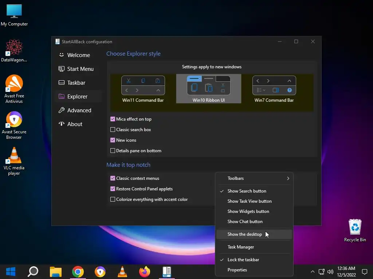Image resolution: width=373 pixels, height=279 pixels.
Task: Open File Explorer from the taskbar
Action: coord(55,272)
